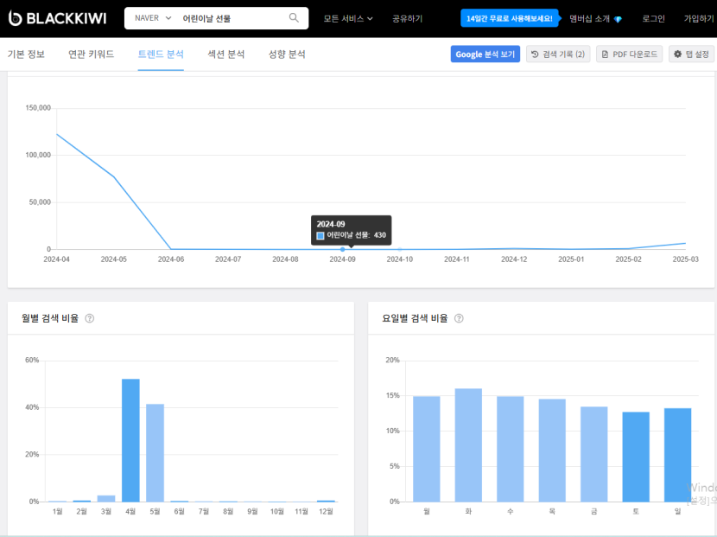Click the 150,000 y-axis label
This screenshot has height=537, width=717.
pos(38,108)
